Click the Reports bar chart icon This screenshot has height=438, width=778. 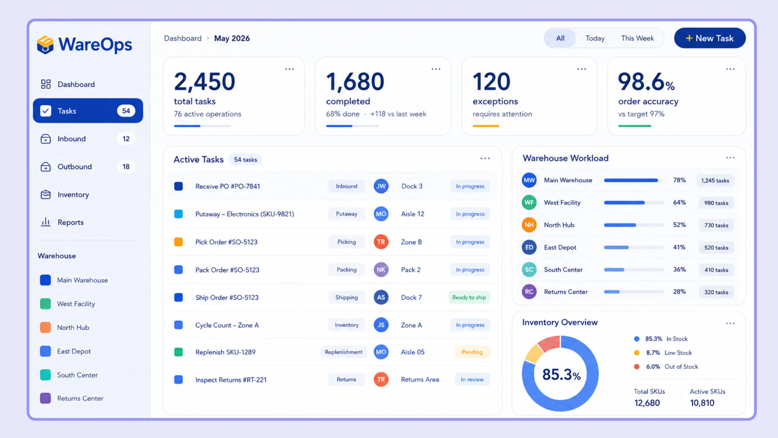coord(46,222)
